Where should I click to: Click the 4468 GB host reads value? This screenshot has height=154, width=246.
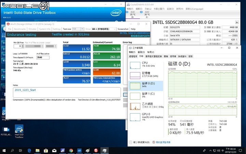pos(231,27)
